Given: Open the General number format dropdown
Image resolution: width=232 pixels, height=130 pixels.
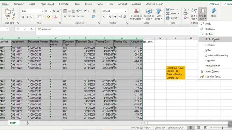Looking at the screenshot, I should pyautogui.click(x=125, y=11).
